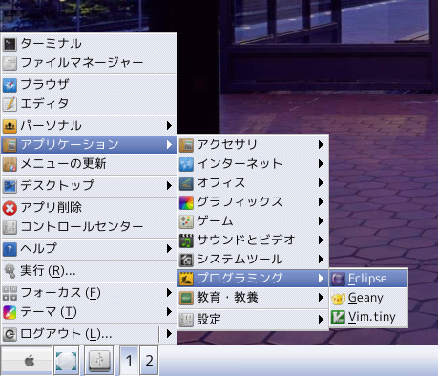Click the Geany teapot icon

coord(338,298)
